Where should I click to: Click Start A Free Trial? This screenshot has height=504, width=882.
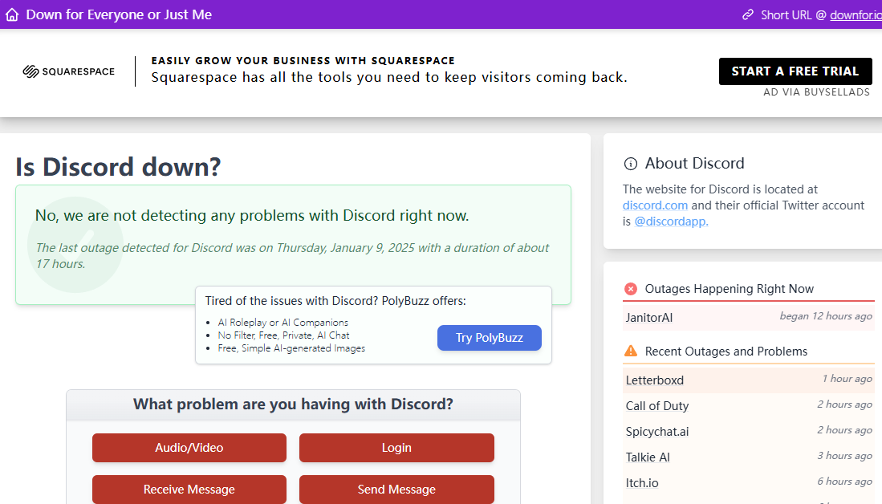(795, 71)
